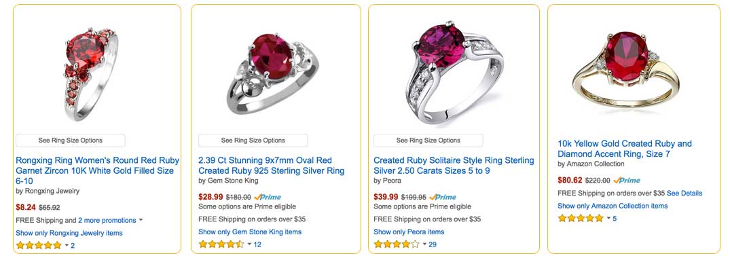
Task: Show only Amazon Collection items
Action: 613,206
